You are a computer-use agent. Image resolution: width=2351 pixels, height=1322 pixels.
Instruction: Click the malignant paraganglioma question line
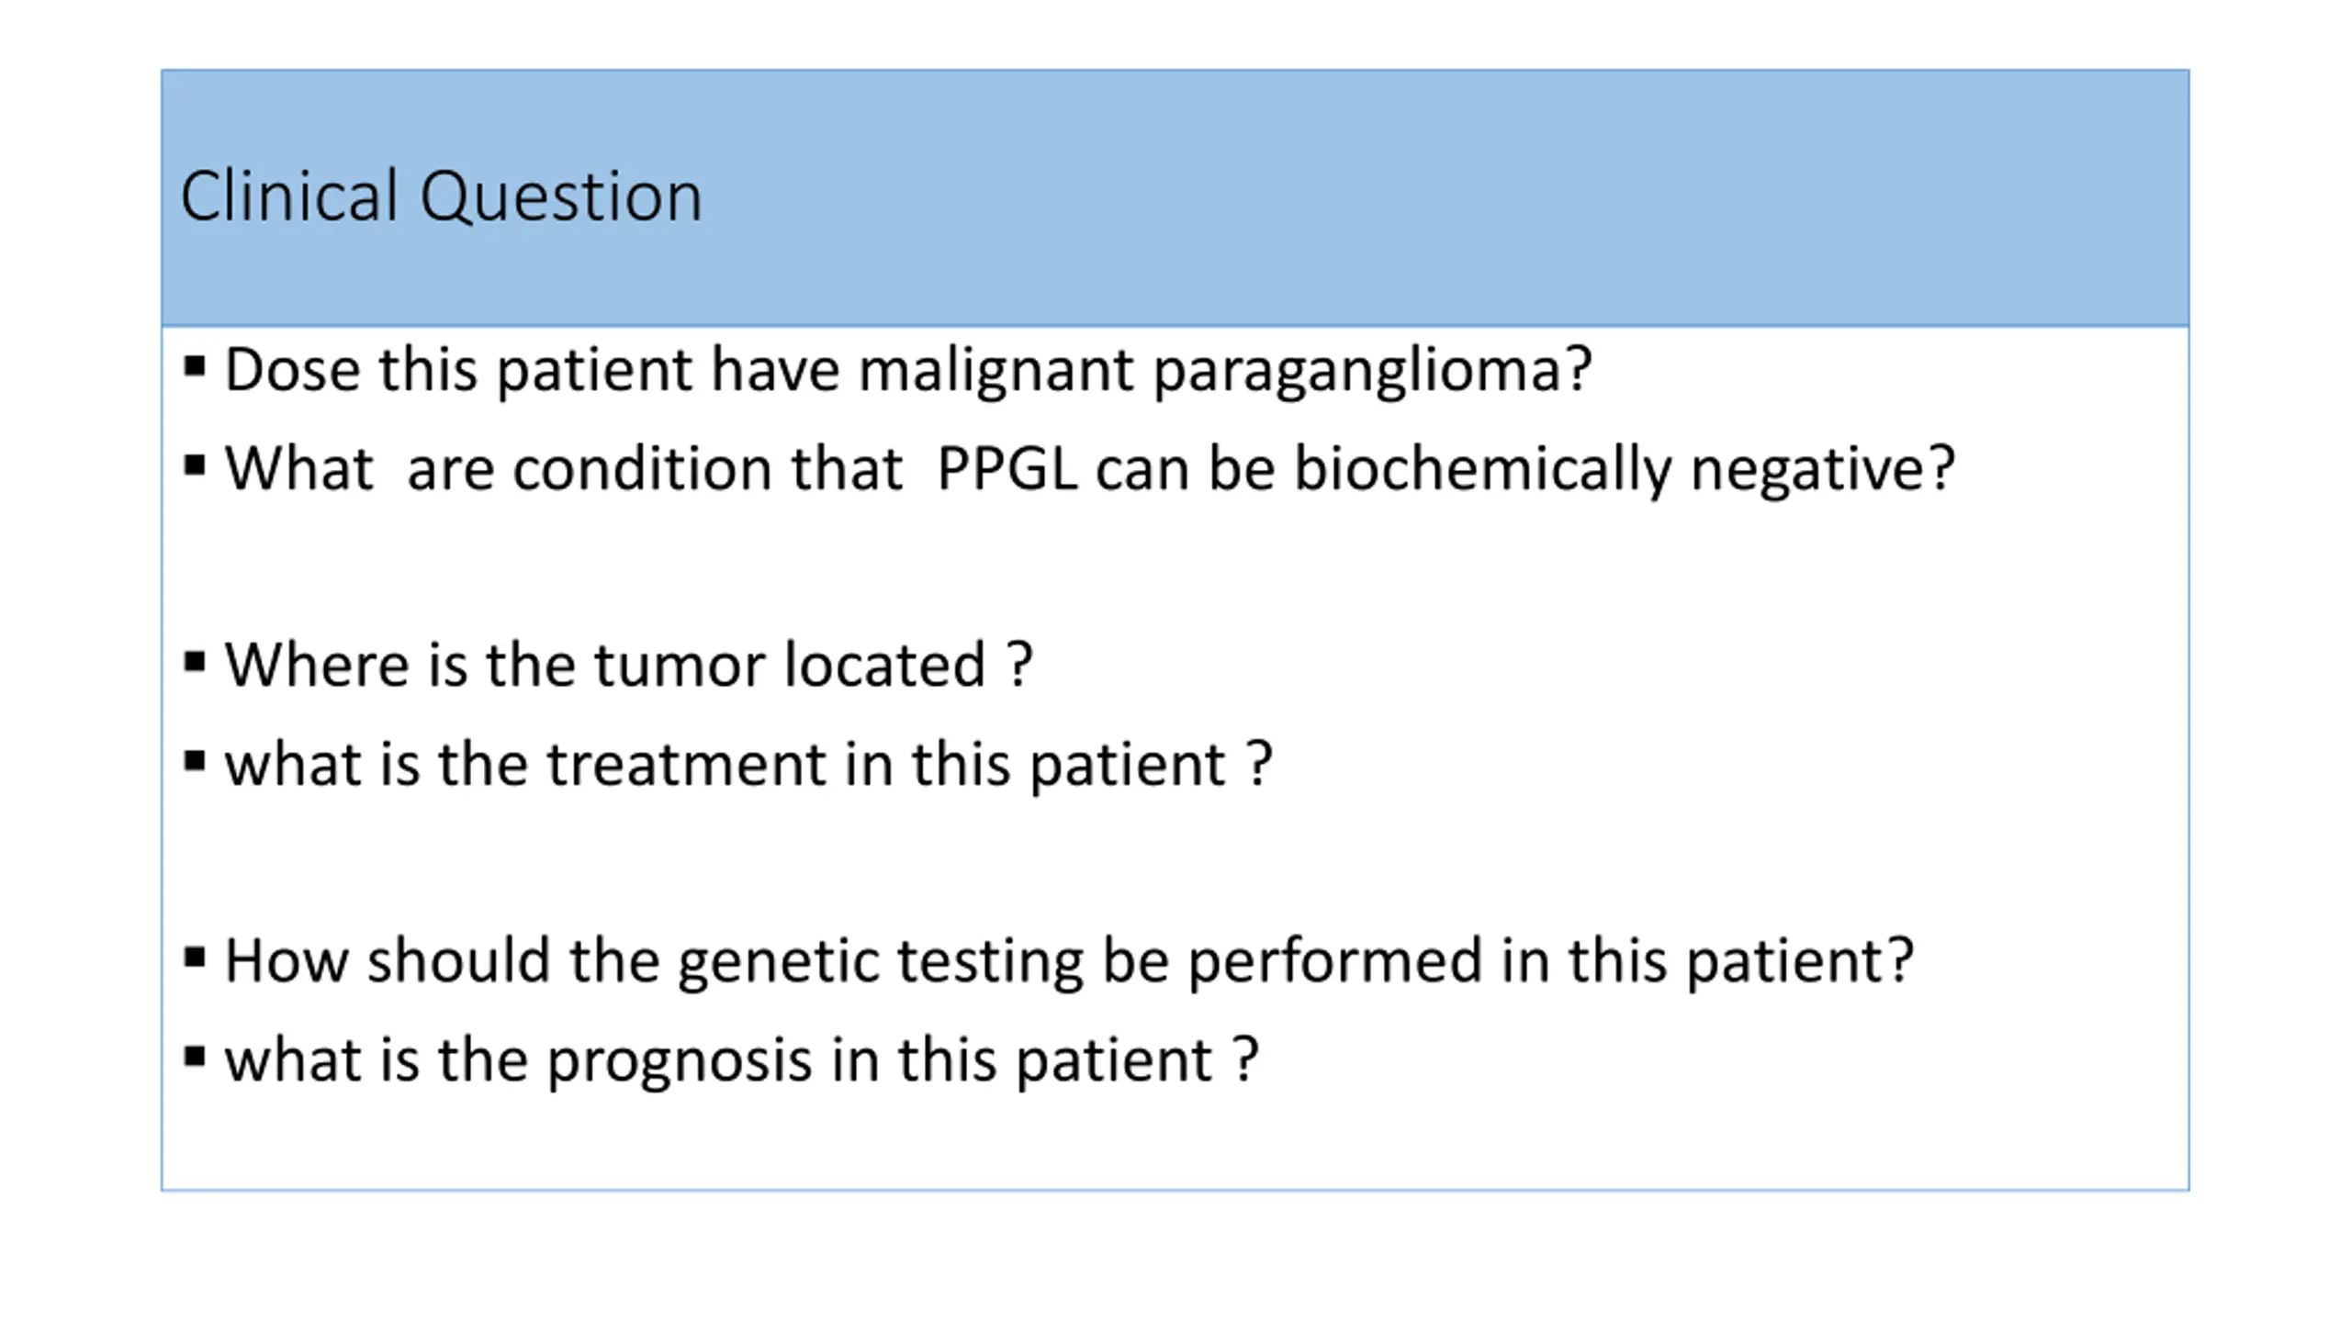(x=907, y=371)
